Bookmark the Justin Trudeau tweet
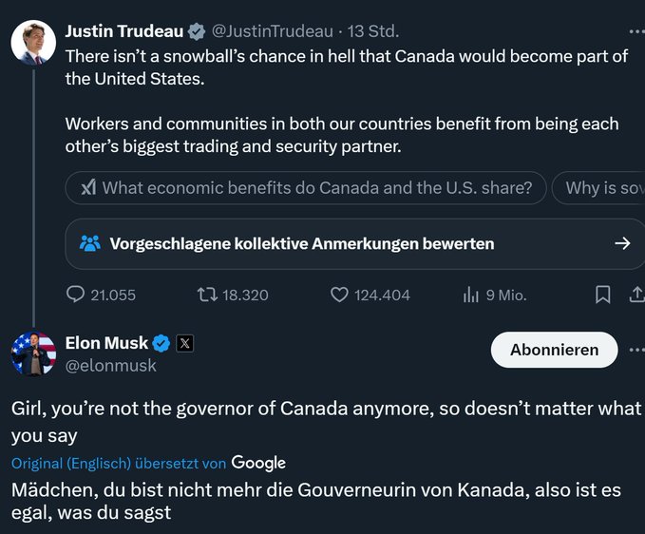Screen dimensions: 645x534 click(602, 296)
